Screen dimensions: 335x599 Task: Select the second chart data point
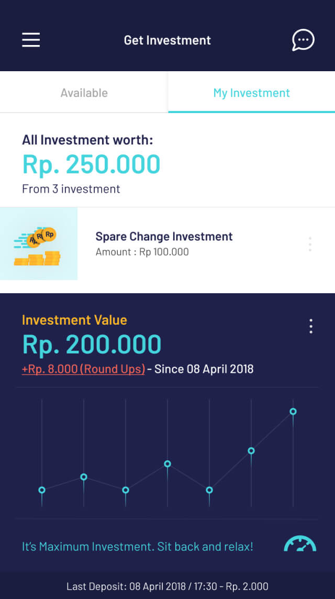tap(84, 477)
